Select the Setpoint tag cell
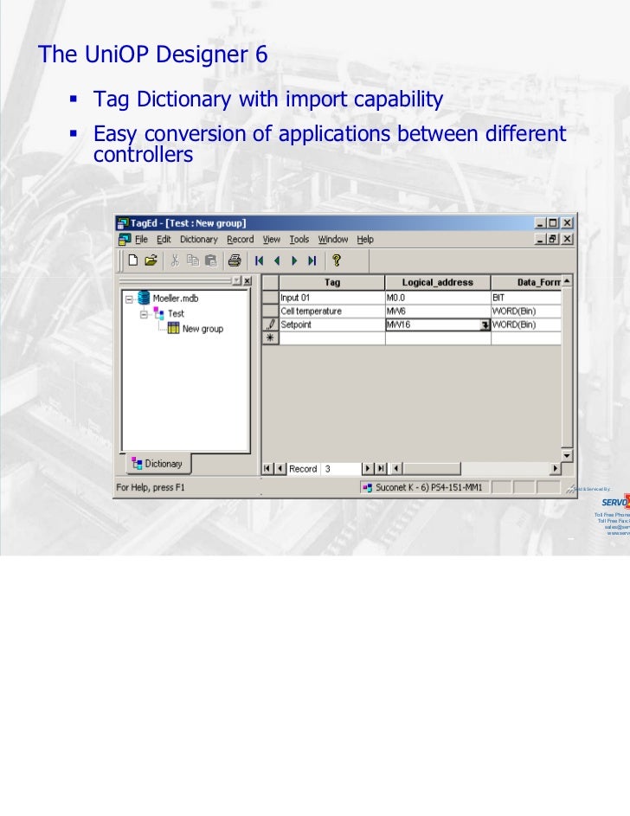This screenshot has height=816, width=630. tap(332, 324)
